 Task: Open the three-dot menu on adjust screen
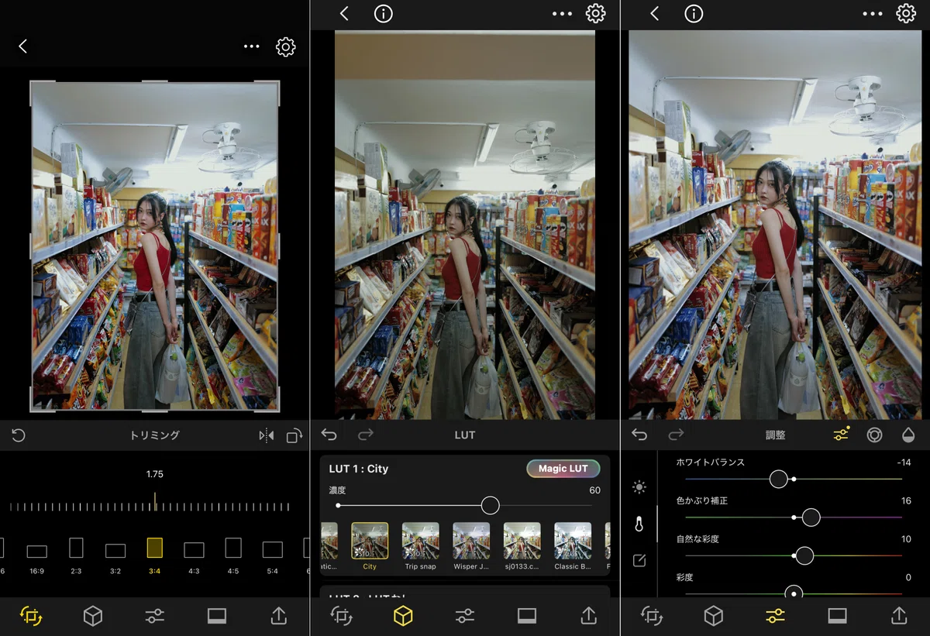(x=872, y=14)
